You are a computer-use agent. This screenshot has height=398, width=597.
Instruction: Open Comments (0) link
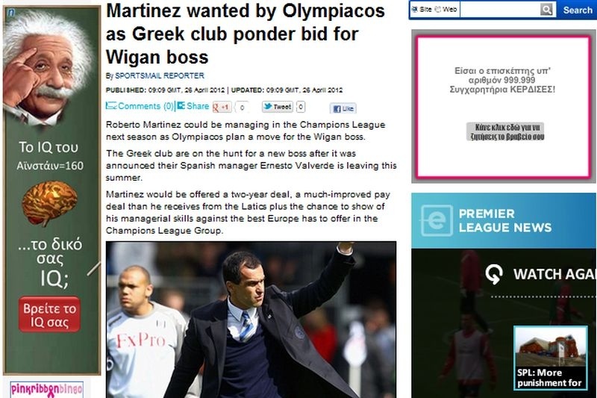140,106
